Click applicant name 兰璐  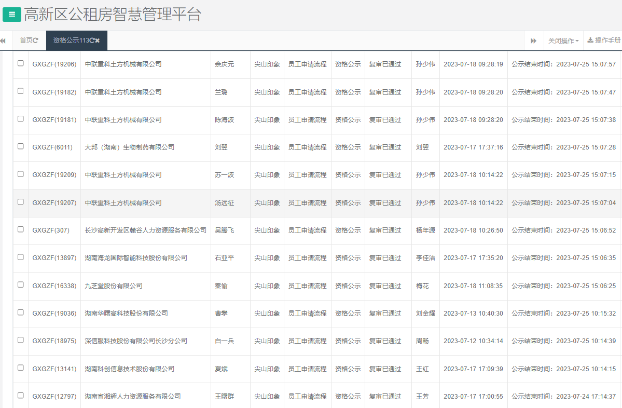click(x=222, y=92)
